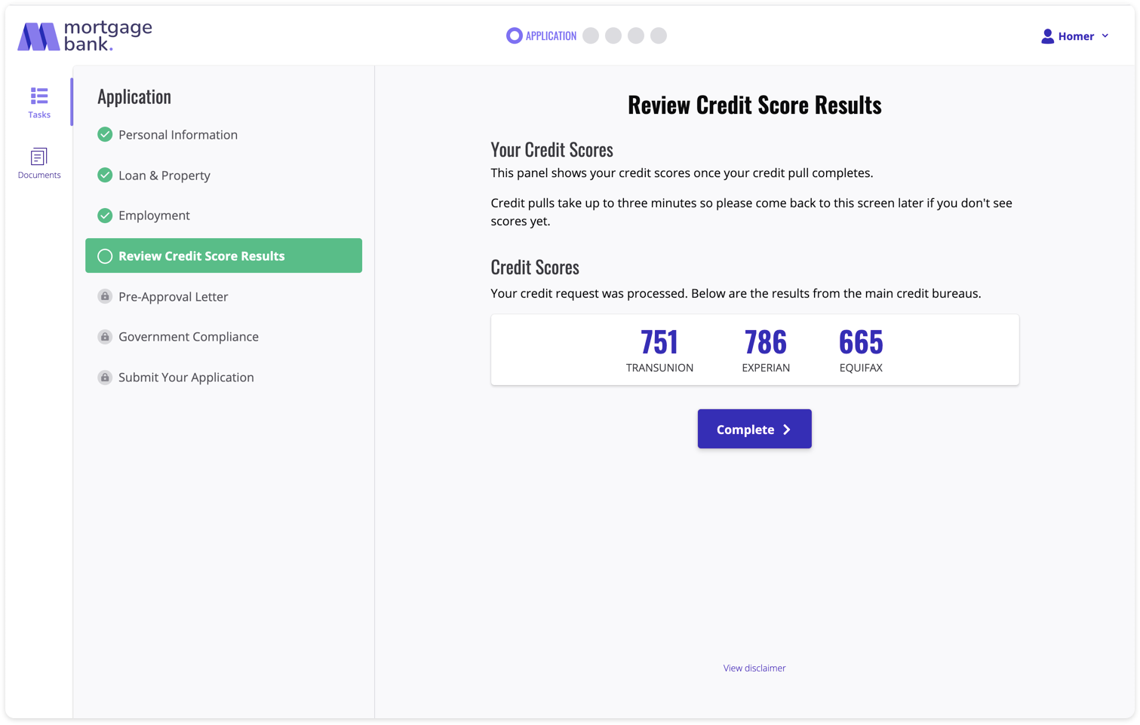
Task: Open the Documents icon in sidebar
Action: pyautogui.click(x=39, y=157)
